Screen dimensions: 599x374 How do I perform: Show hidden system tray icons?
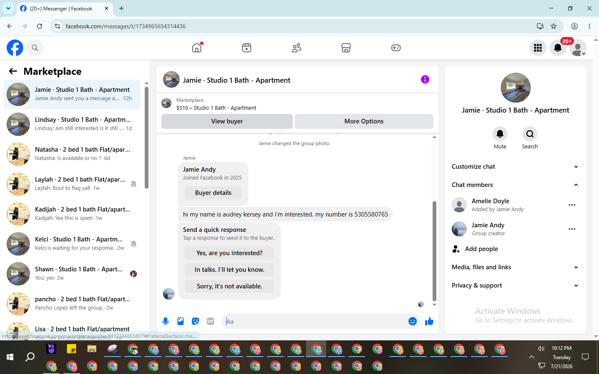point(531,357)
